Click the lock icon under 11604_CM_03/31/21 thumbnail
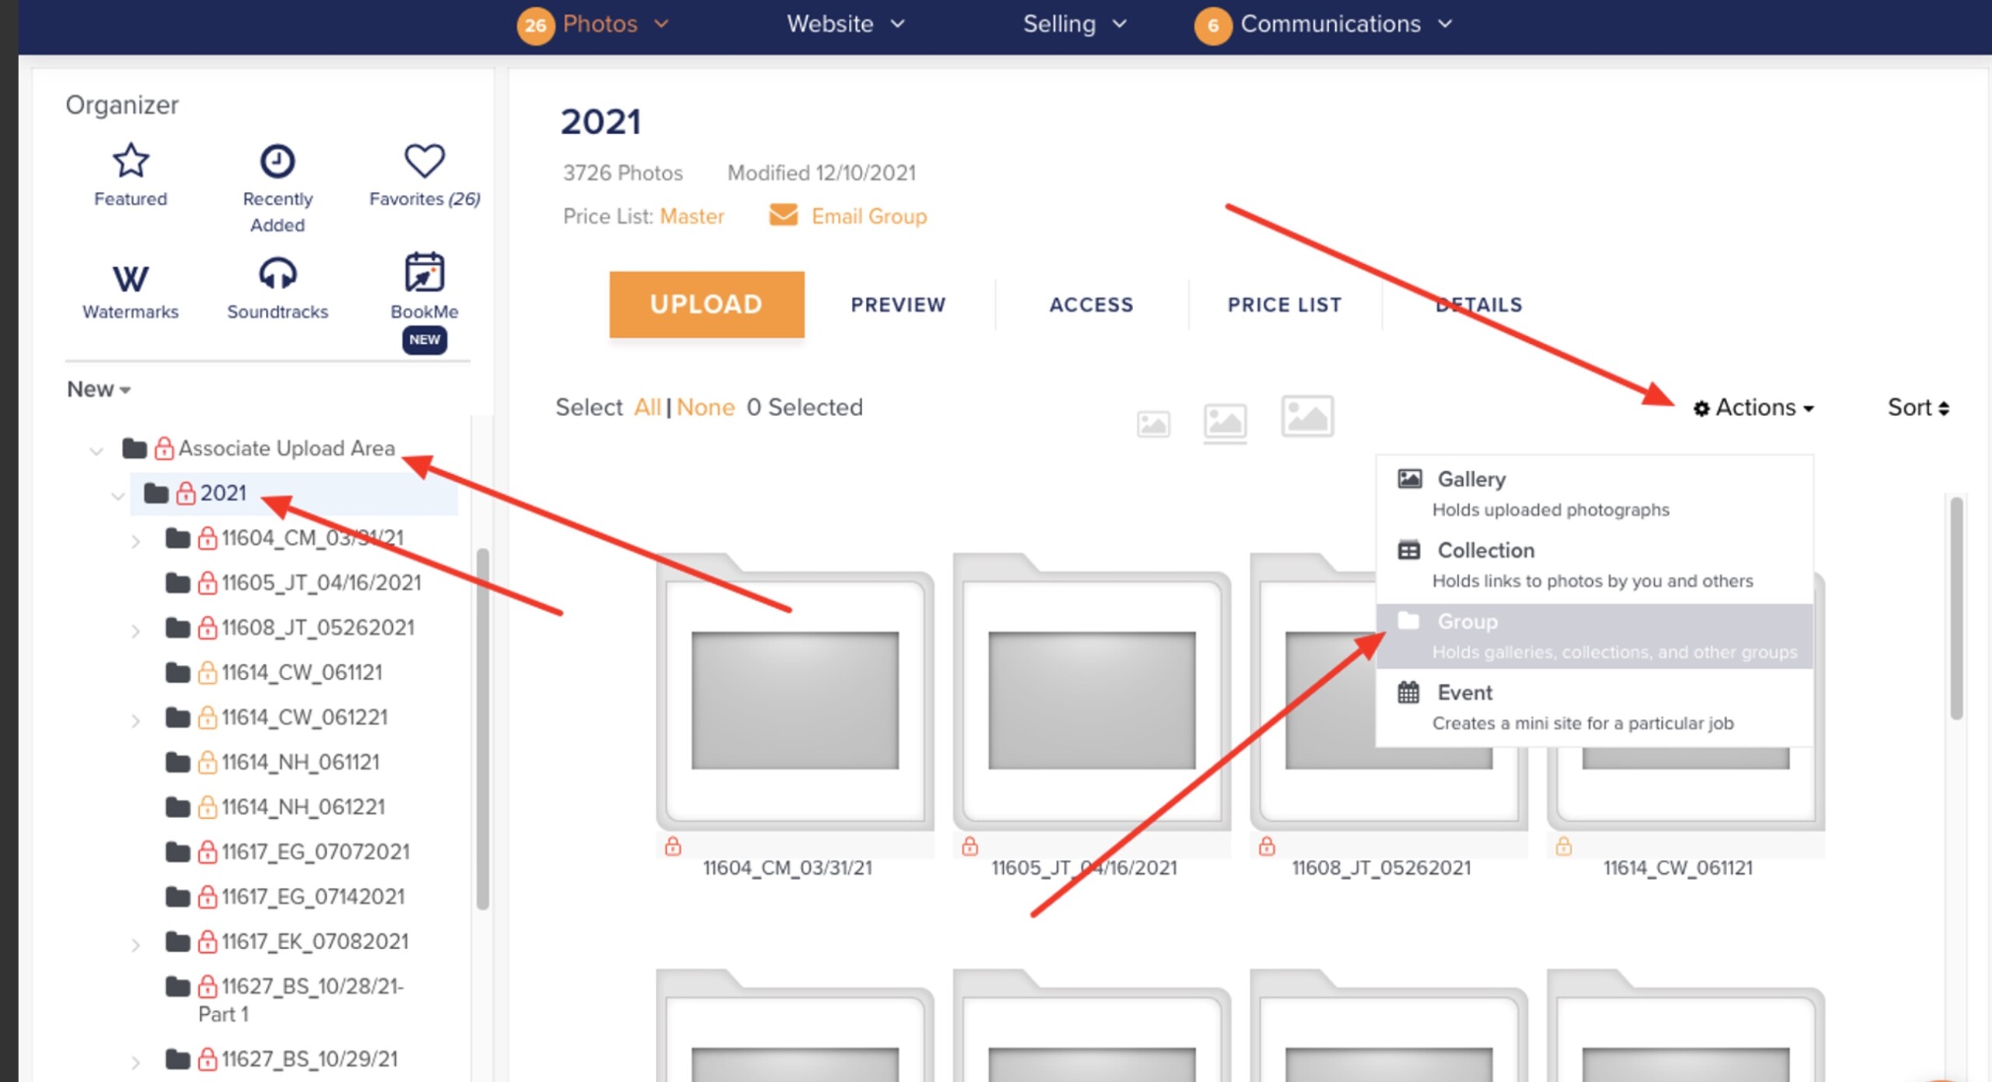 point(673,846)
